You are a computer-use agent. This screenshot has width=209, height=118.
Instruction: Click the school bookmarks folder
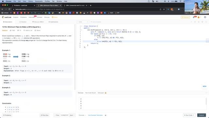5,13
